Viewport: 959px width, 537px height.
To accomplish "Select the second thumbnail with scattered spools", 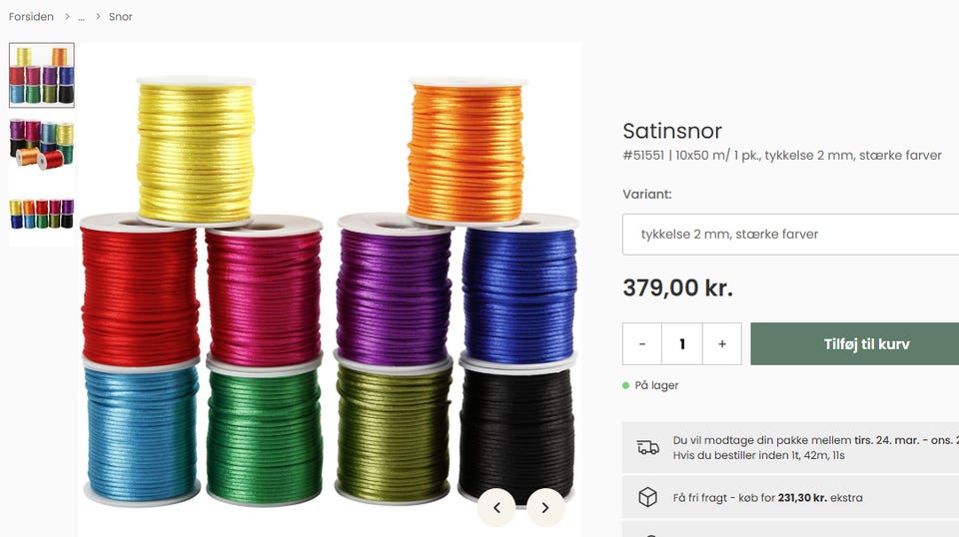I will pos(42,145).
